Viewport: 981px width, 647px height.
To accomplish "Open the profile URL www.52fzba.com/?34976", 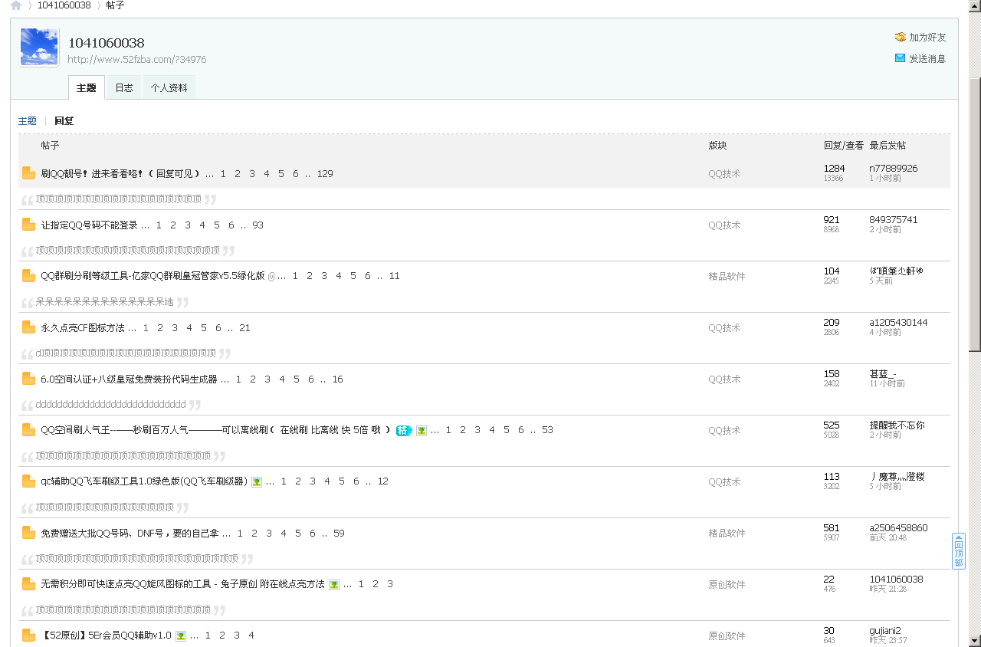I will [137, 60].
